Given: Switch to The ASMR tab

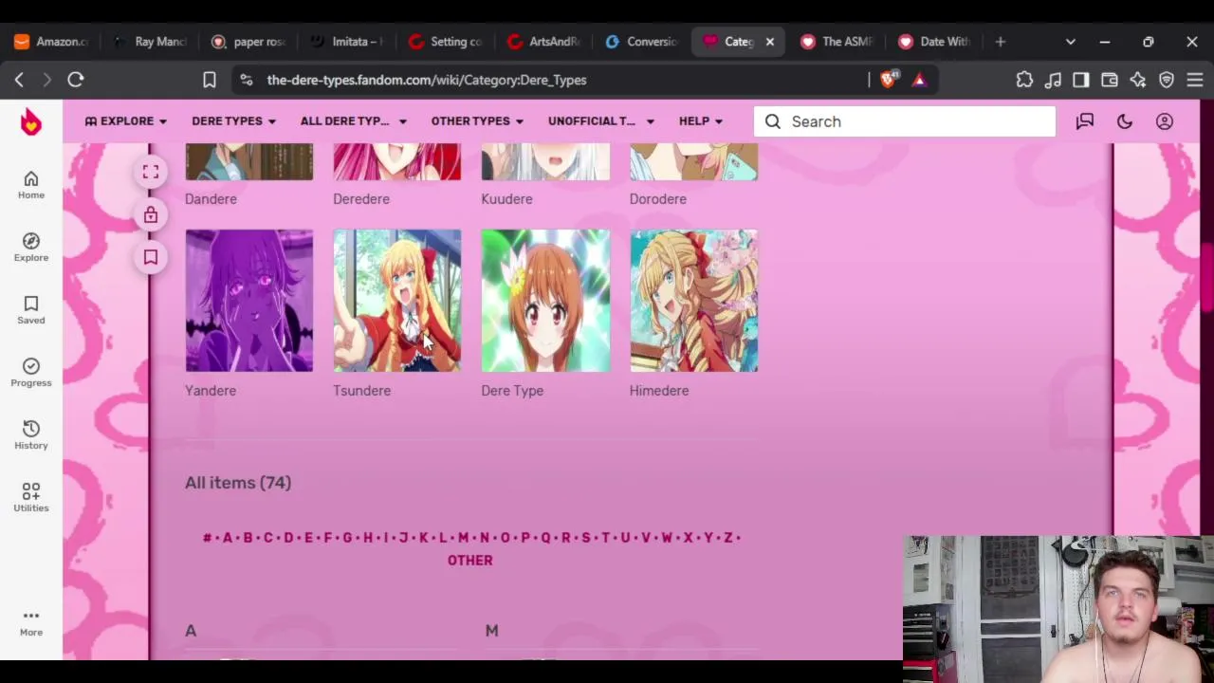Looking at the screenshot, I should 837,42.
